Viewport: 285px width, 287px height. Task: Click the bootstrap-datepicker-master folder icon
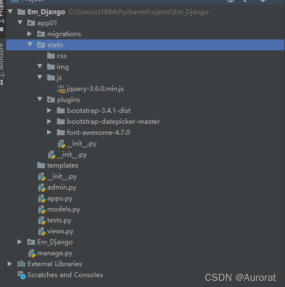pyautogui.click(x=61, y=122)
